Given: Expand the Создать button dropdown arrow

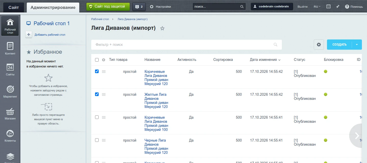Looking at the screenshot, I should point(357,45).
